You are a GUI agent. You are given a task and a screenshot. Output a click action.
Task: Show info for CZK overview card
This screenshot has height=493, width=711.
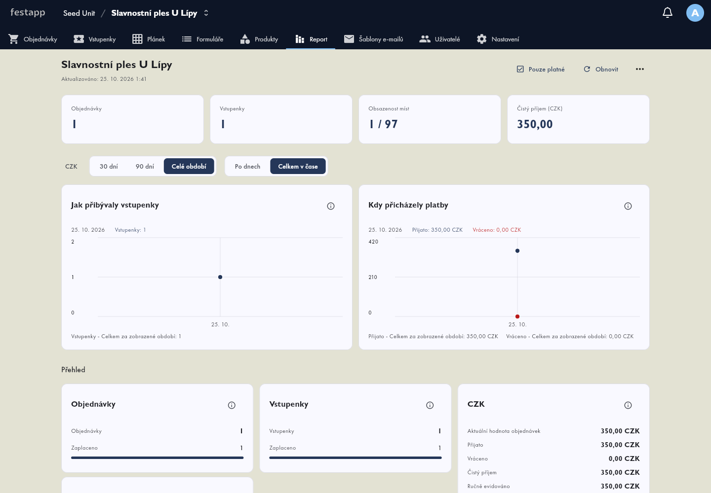pos(628,405)
